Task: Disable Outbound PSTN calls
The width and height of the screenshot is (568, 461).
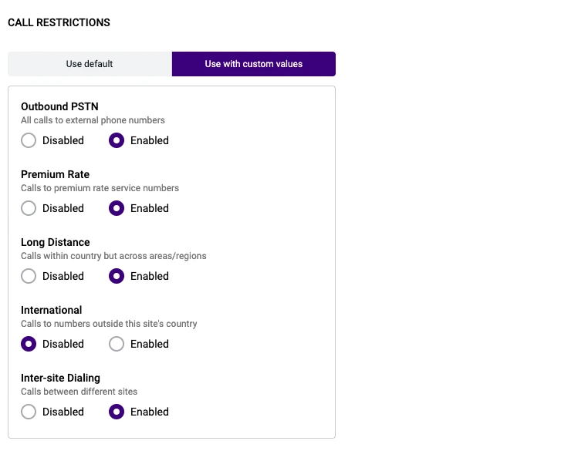Action: [29, 140]
